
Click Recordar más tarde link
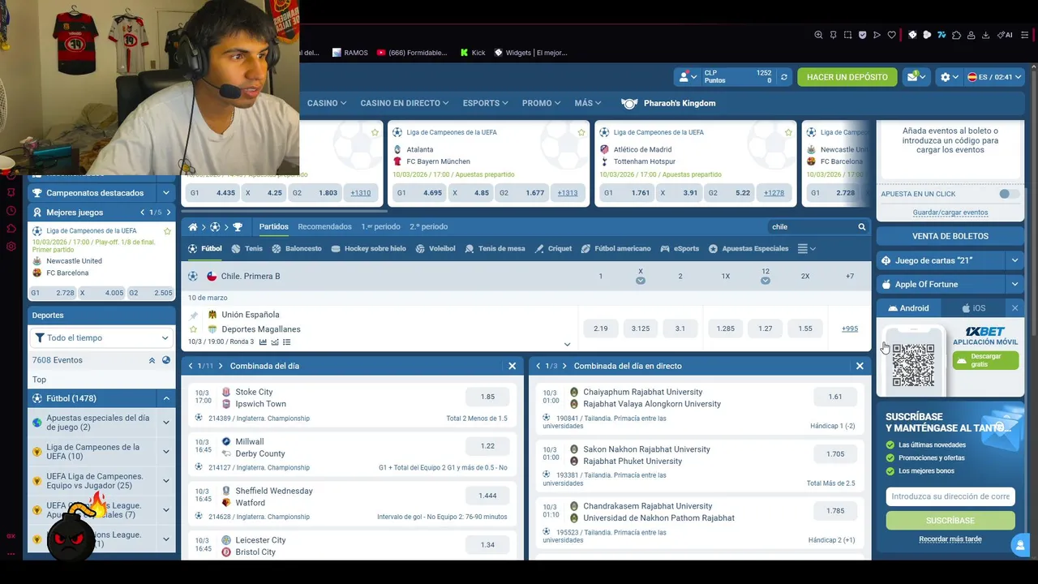tap(950, 539)
